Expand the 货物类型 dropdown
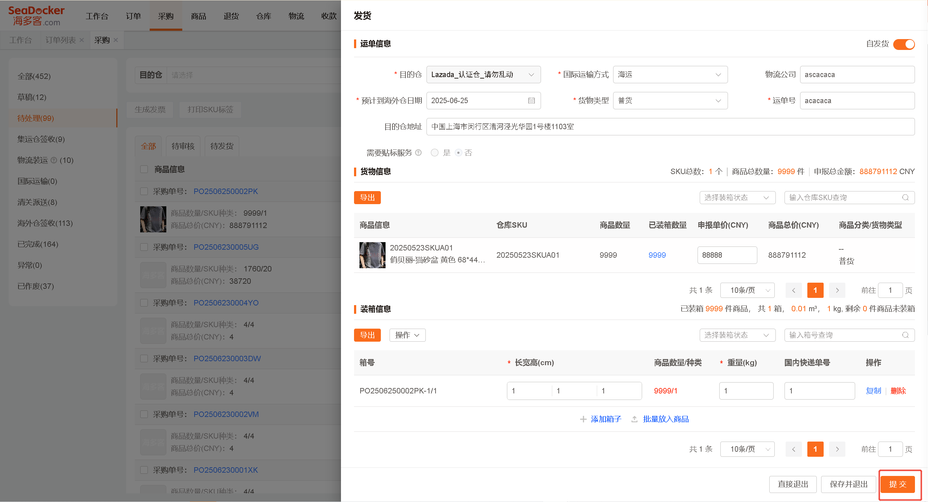This screenshot has height=502, width=928. [x=670, y=101]
